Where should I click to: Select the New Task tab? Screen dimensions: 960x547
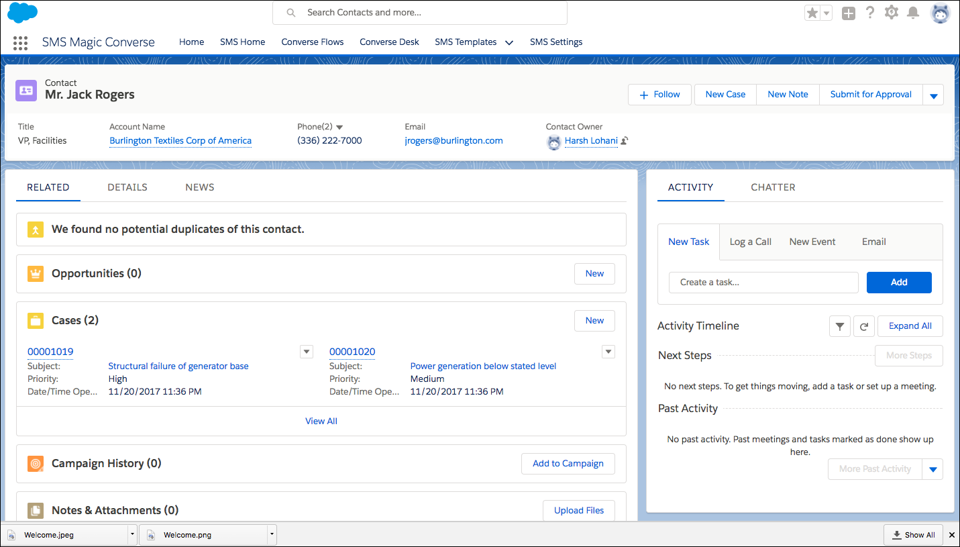point(689,242)
